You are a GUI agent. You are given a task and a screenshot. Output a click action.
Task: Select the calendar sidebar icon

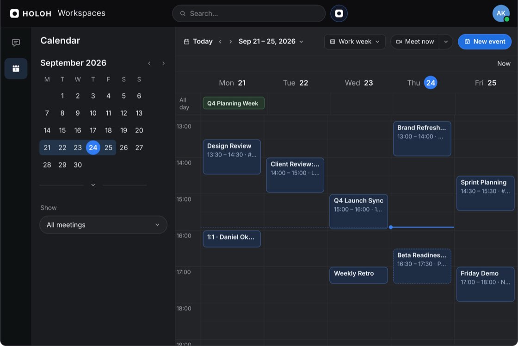(x=16, y=68)
